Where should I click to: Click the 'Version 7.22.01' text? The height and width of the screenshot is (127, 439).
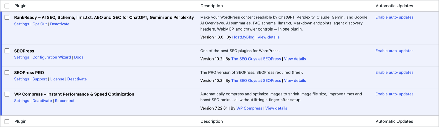click(x=214, y=108)
